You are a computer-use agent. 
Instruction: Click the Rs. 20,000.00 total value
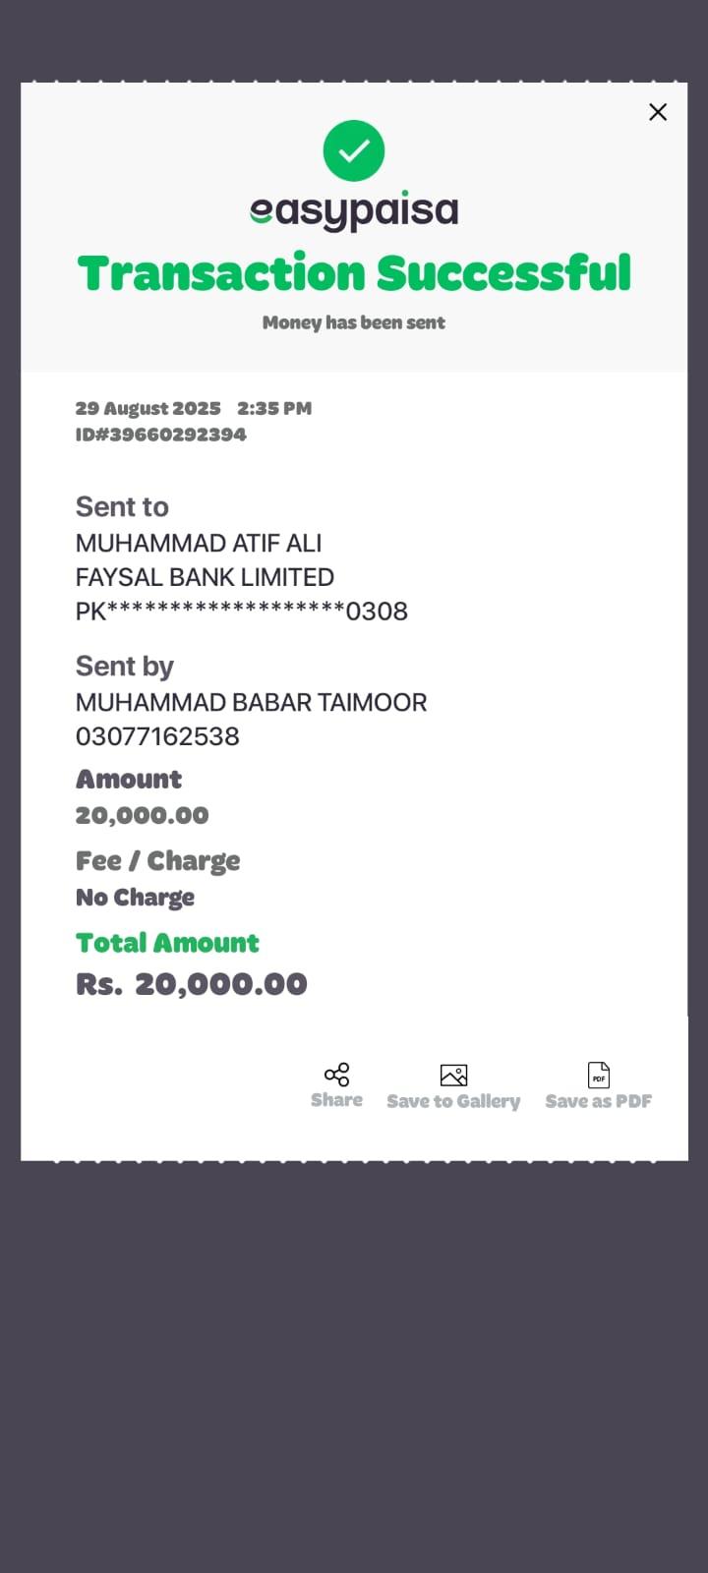(x=192, y=984)
